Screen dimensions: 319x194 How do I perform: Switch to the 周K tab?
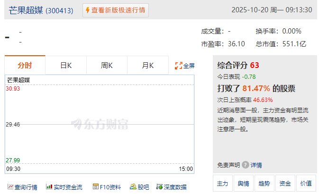[x=107, y=66]
